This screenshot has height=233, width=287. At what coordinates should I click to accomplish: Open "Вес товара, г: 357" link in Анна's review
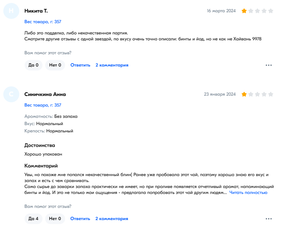[43, 105]
